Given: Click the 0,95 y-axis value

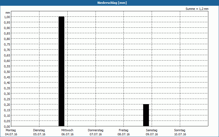Looking at the screenshot, I should coord(7,22).
